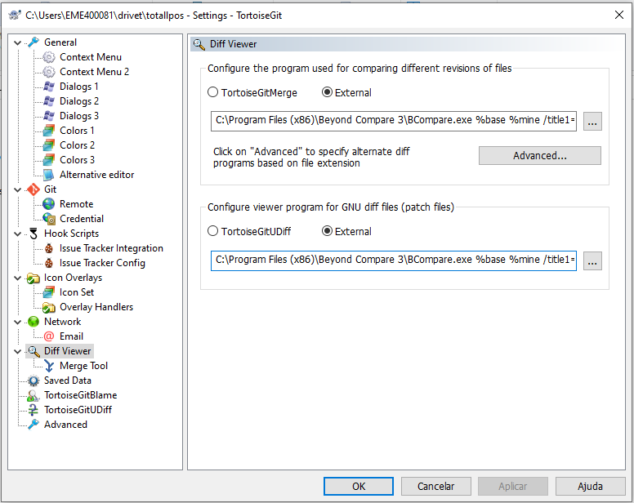This screenshot has height=503, width=634.
Task: Select the Alternative editor entry
Action: point(96,175)
